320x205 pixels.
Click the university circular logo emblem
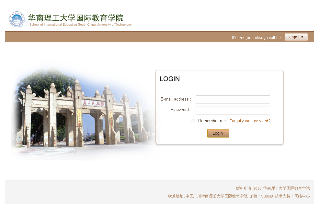(17, 19)
